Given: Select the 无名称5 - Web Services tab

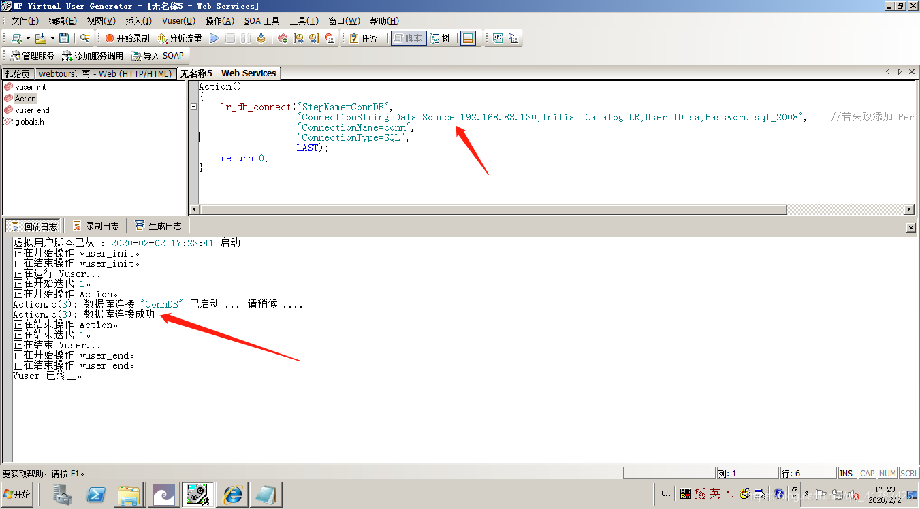Looking at the screenshot, I should tap(228, 73).
